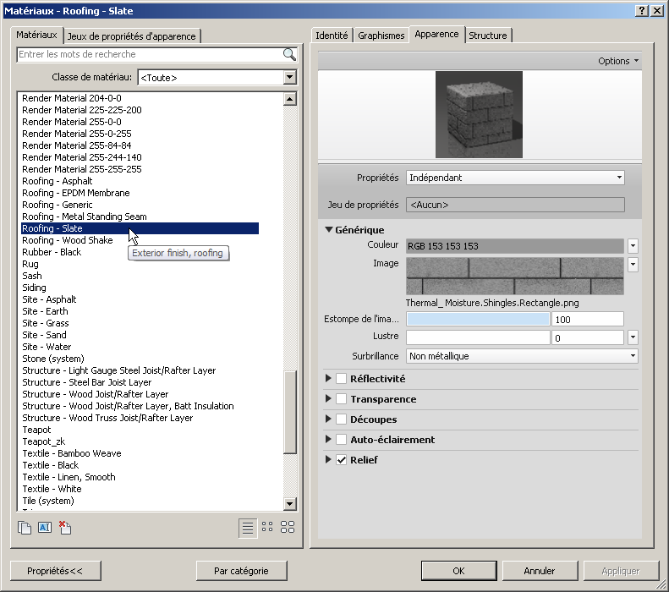Click the OK button

(x=458, y=571)
